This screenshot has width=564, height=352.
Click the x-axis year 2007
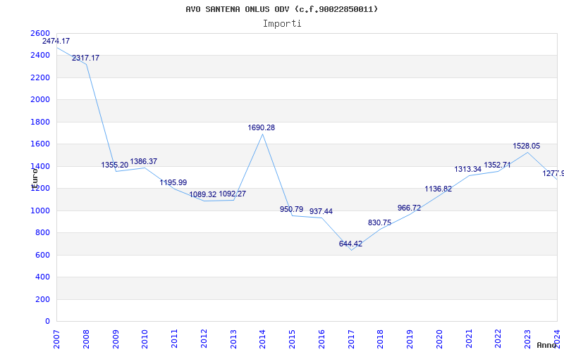click(x=56, y=339)
